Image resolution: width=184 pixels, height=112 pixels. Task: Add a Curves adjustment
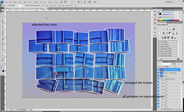(x=170, y=29)
